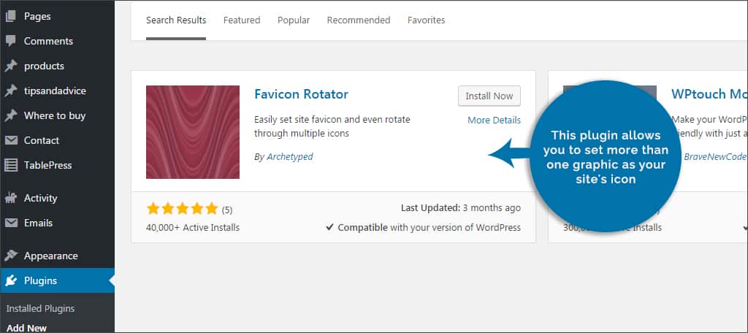Select the Add New submenu link
This screenshot has width=748, height=333.
[27, 328]
